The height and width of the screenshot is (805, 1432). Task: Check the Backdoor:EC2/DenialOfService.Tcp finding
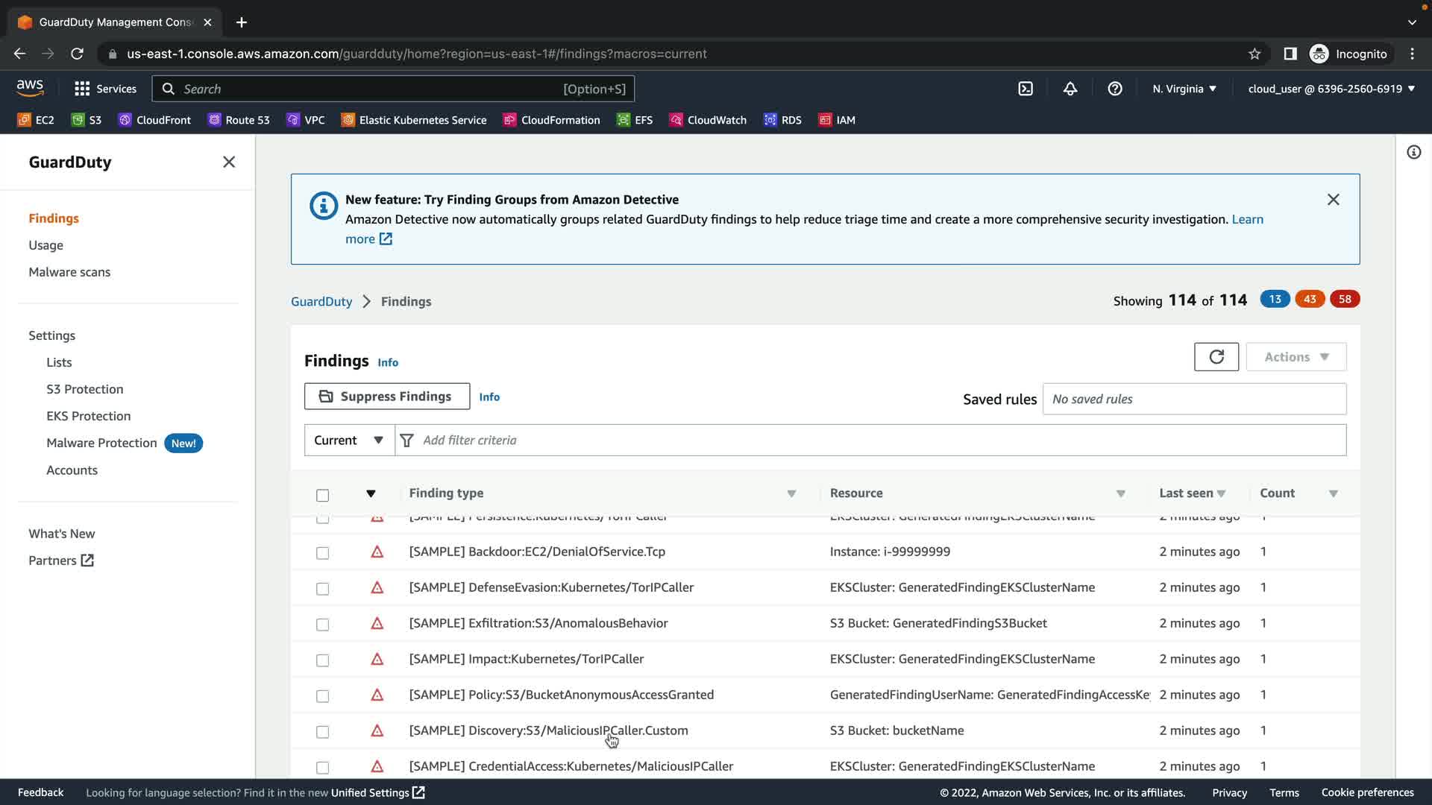point(322,553)
